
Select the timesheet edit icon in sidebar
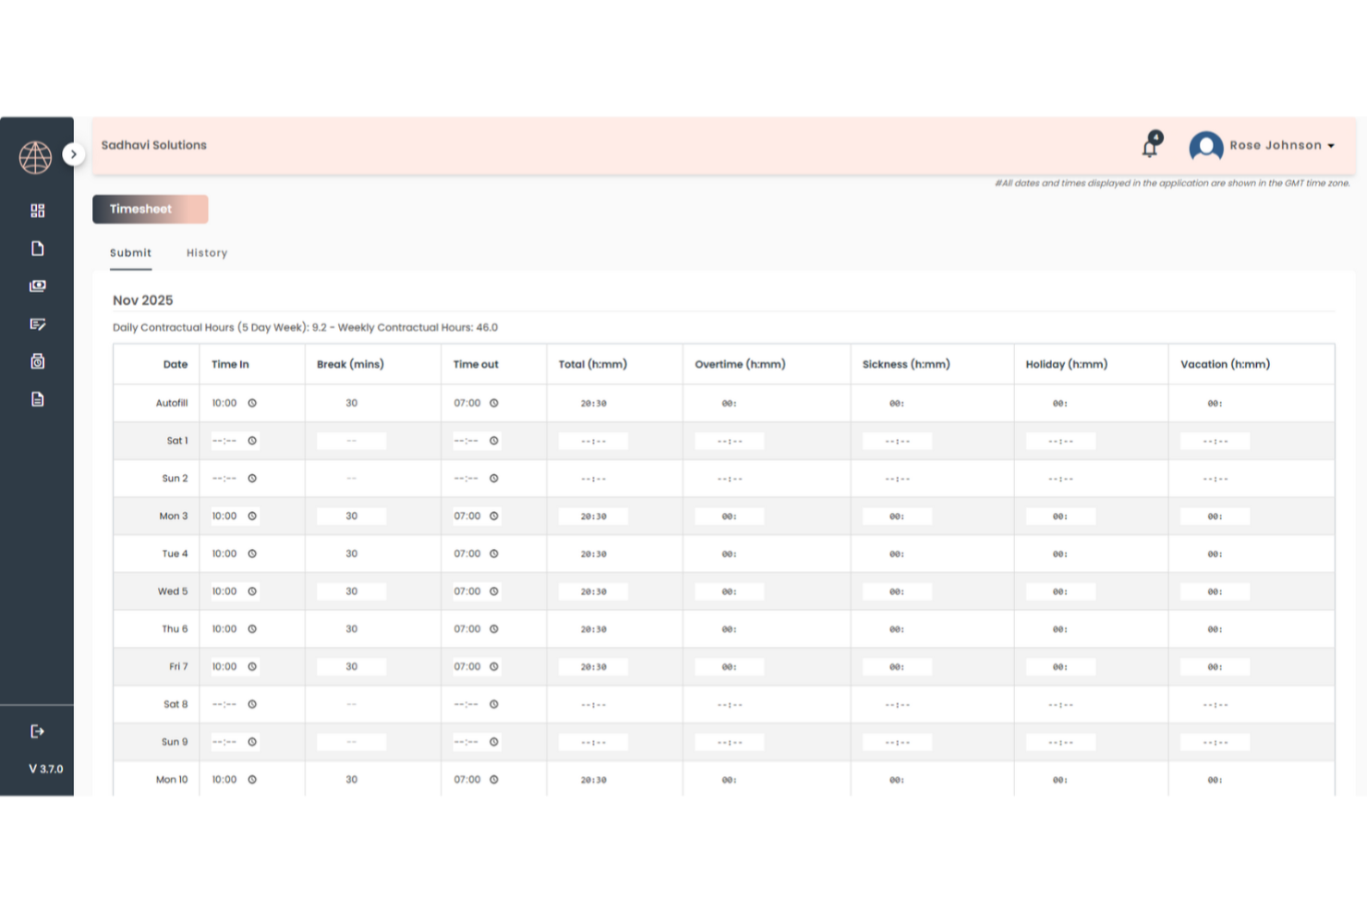37,323
